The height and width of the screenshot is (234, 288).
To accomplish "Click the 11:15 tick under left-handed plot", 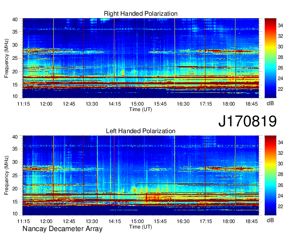I will pyautogui.click(x=23, y=221).
